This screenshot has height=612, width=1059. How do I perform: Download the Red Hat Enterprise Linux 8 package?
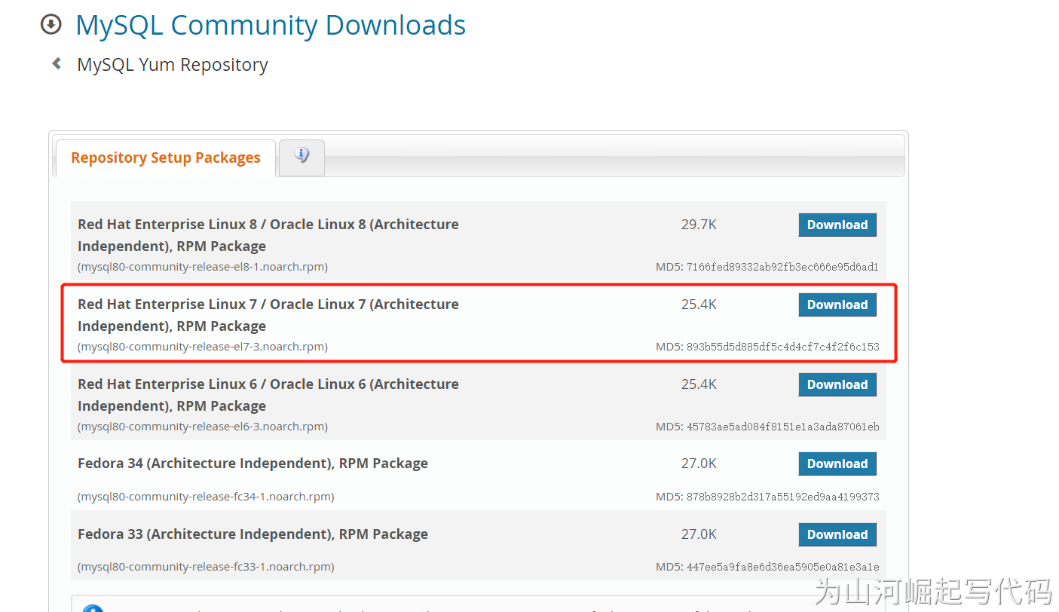coord(837,225)
